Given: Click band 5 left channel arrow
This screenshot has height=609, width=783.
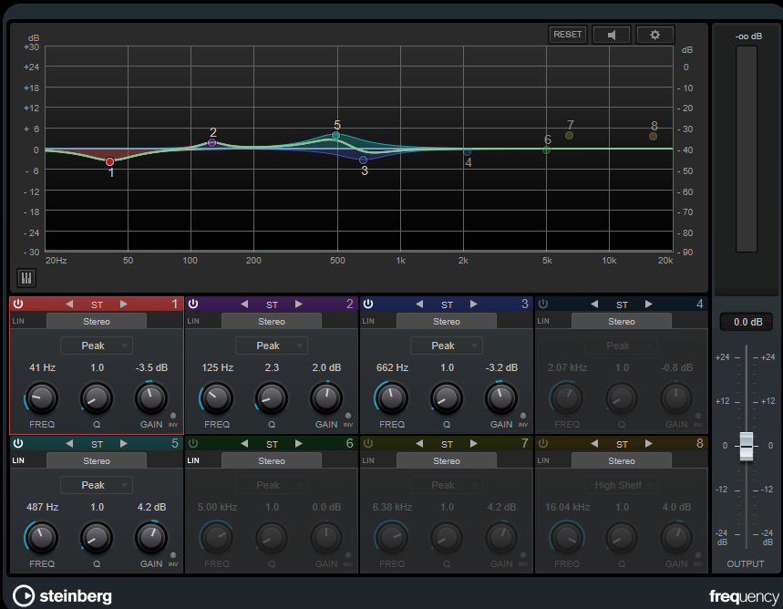Looking at the screenshot, I should [69, 444].
